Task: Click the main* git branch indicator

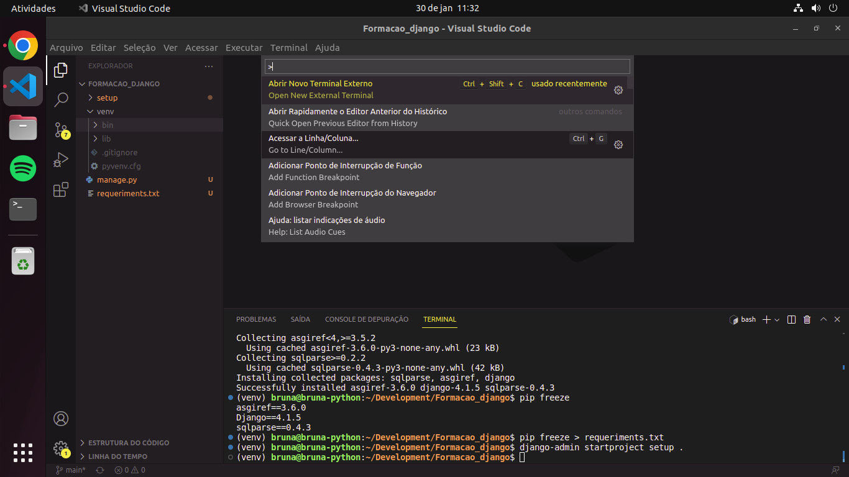Action: [x=71, y=470]
